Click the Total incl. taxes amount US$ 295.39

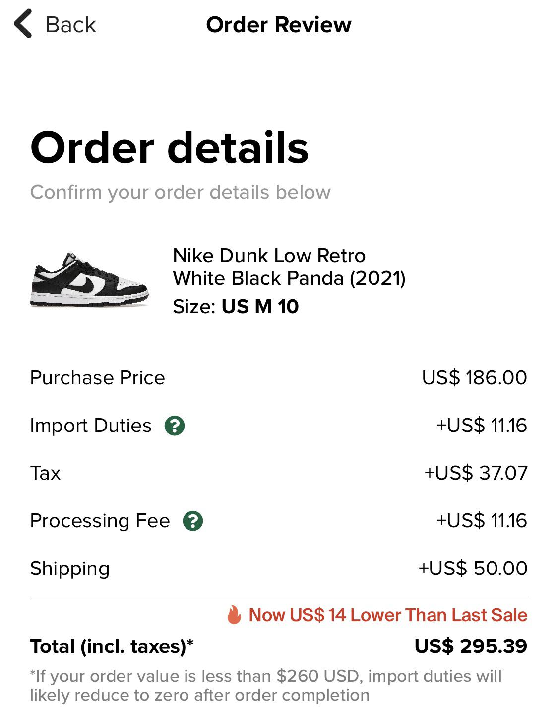[470, 646]
